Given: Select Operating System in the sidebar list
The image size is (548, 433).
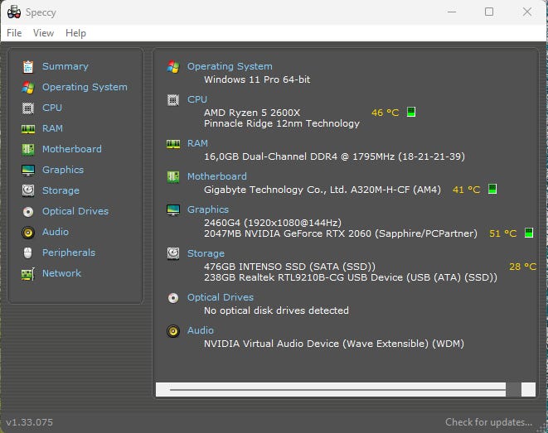Looking at the screenshot, I should (85, 87).
